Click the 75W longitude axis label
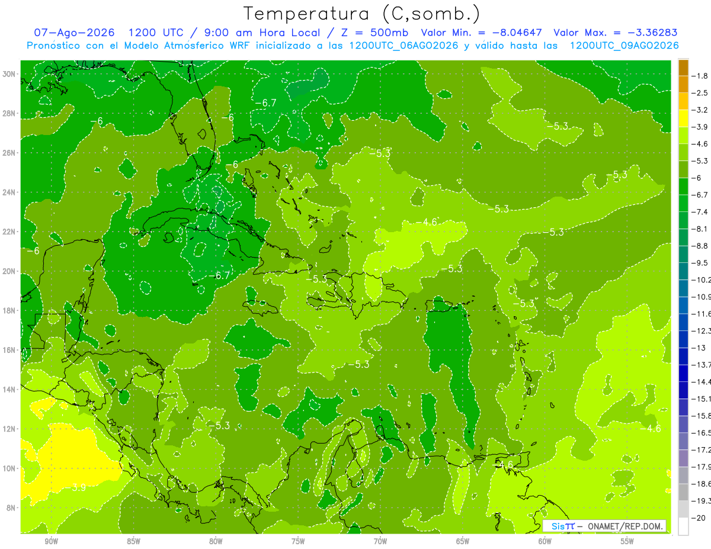Viewport: 711px width, 549px height. pyautogui.click(x=298, y=541)
